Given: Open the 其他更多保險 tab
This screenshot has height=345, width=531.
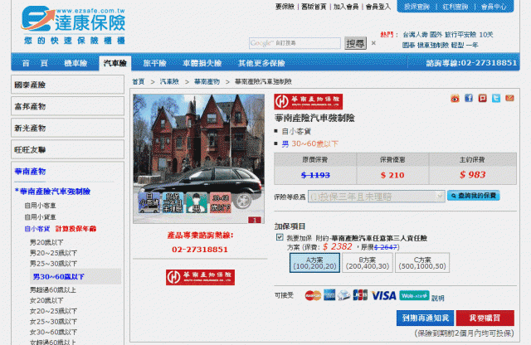Looking at the screenshot, I should [261, 63].
